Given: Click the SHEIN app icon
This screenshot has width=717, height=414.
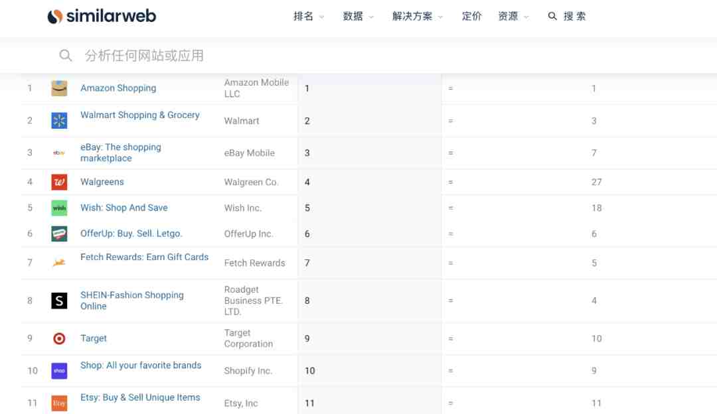Looking at the screenshot, I should pyautogui.click(x=59, y=301).
